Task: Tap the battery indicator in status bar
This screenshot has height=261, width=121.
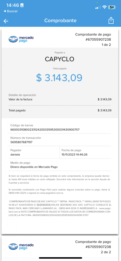Action: tap(112, 7)
